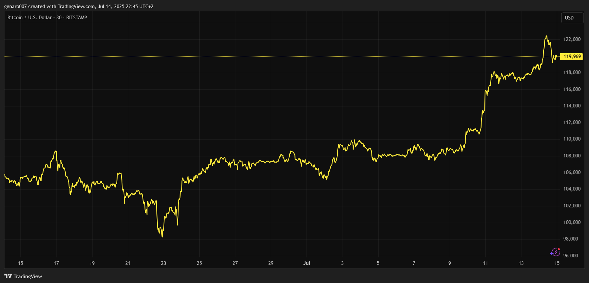Click date 3 on the time axis
This screenshot has height=283, width=589.
pyautogui.click(x=342, y=263)
